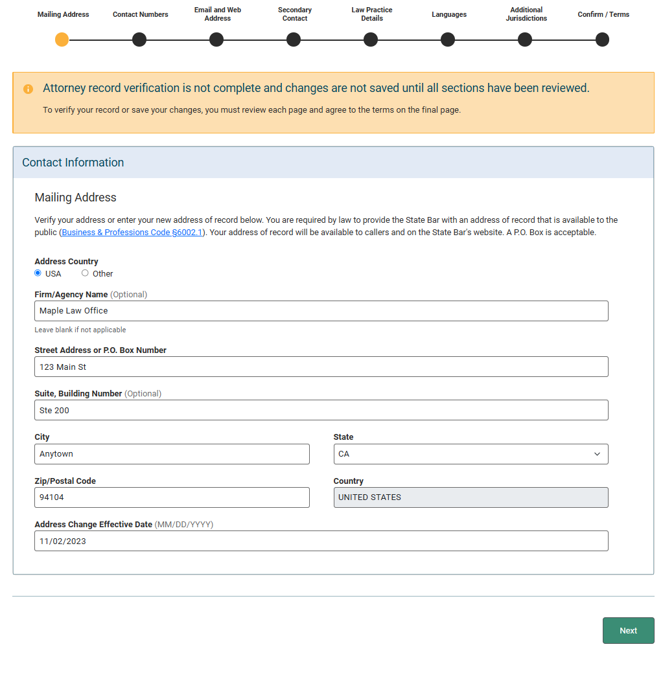Edit the Address Change Effective Date field

[321, 541]
